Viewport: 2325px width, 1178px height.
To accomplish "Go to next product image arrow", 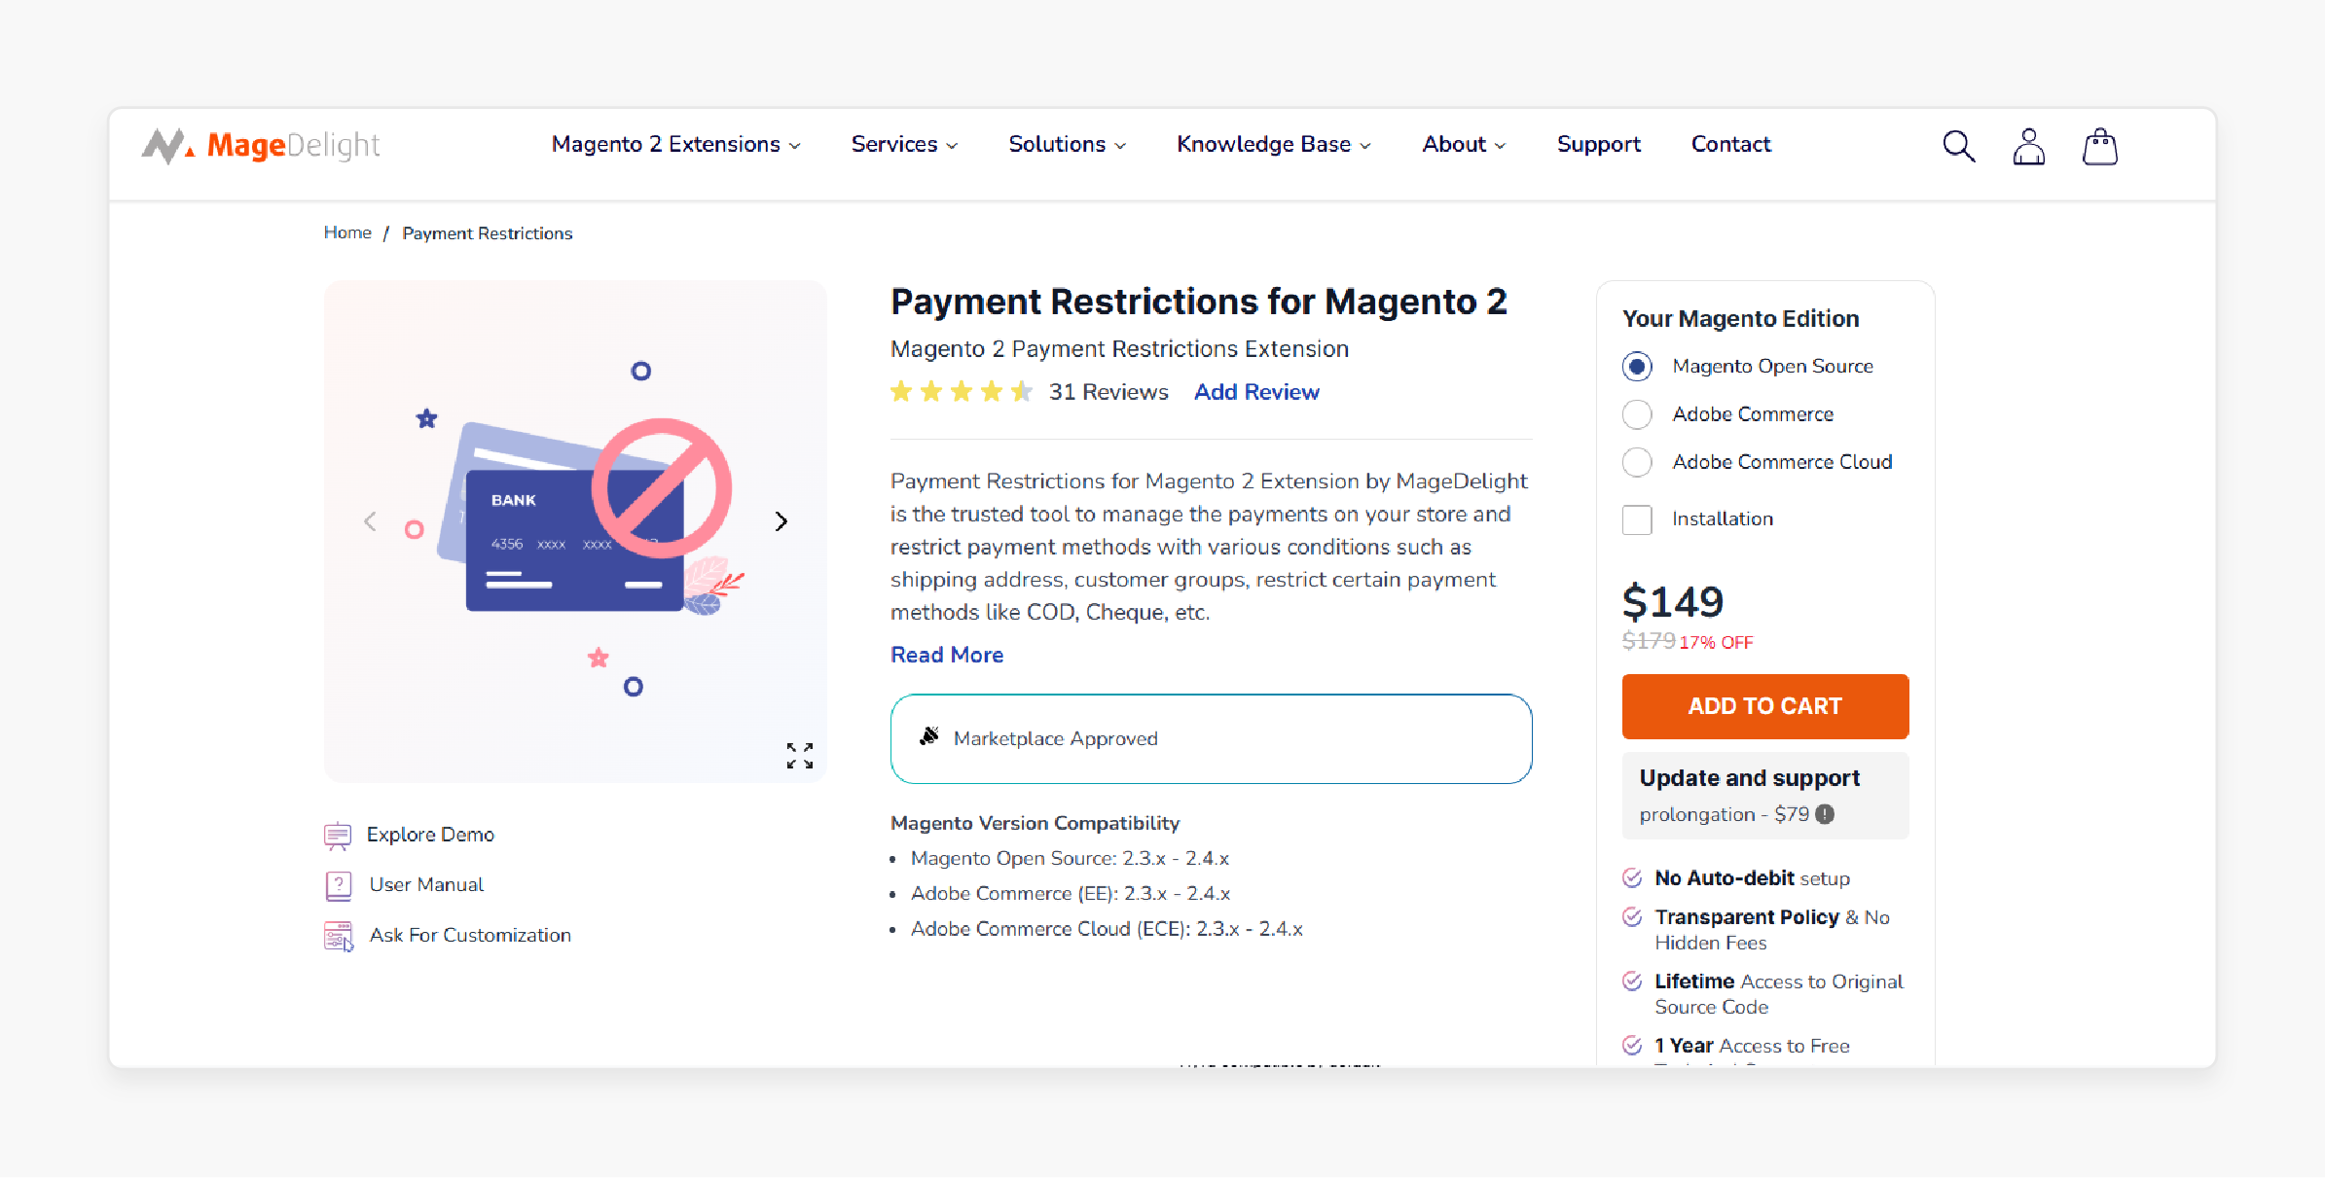I will pos(781,521).
